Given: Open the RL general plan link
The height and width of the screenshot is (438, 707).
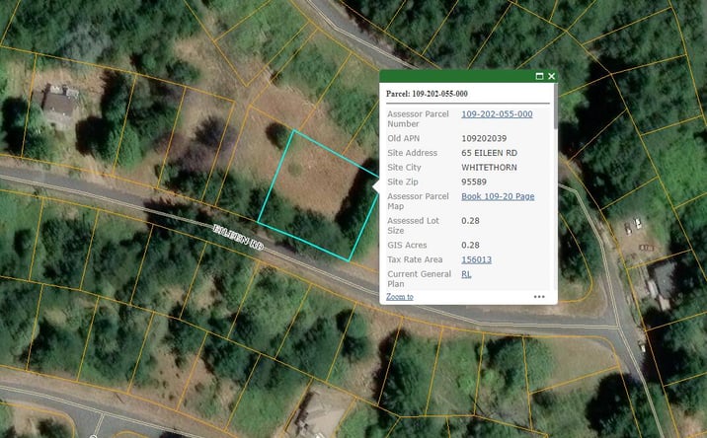Looking at the screenshot, I should click(466, 274).
